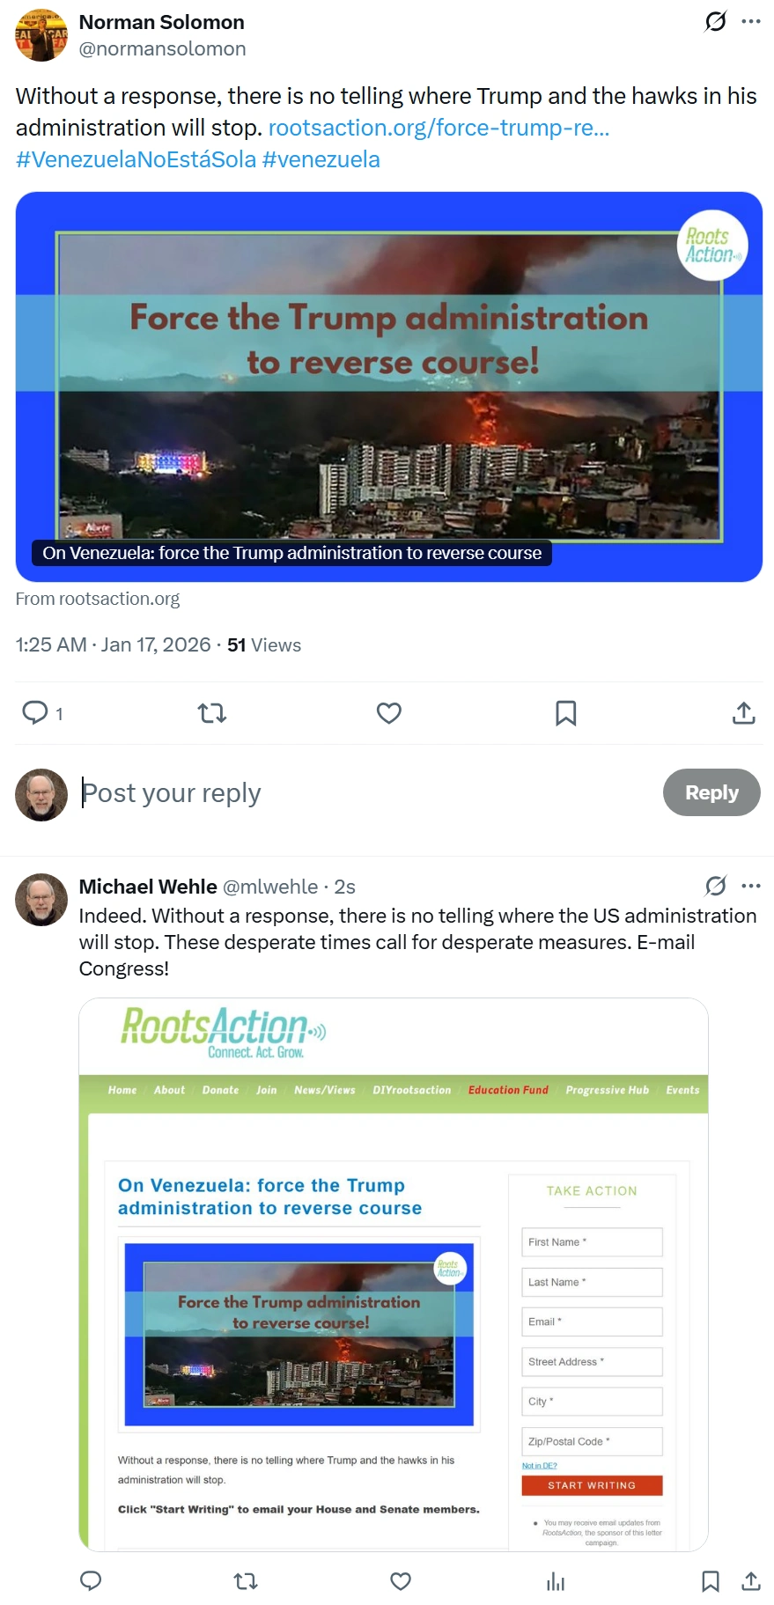The image size is (774, 1605).
Task: Like Norman Solomon's post
Action: tap(389, 712)
